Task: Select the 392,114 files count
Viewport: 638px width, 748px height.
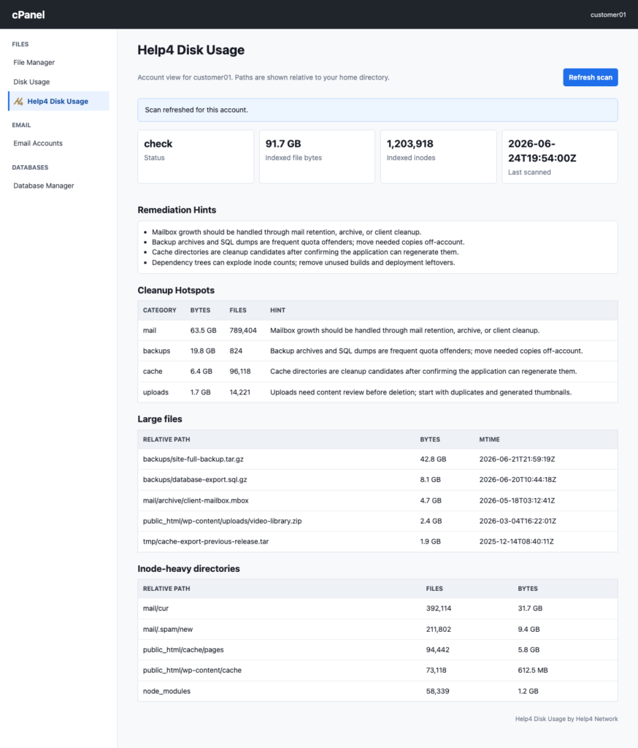Action: click(x=439, y=608)
